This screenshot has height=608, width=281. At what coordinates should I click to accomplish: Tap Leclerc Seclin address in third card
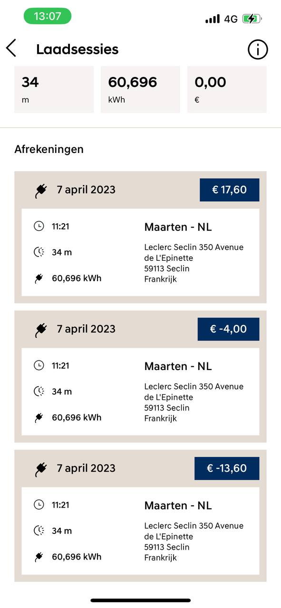click(x=194, y=541)
